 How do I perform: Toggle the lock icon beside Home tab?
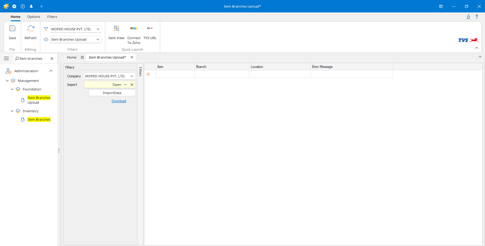point(82,57)
